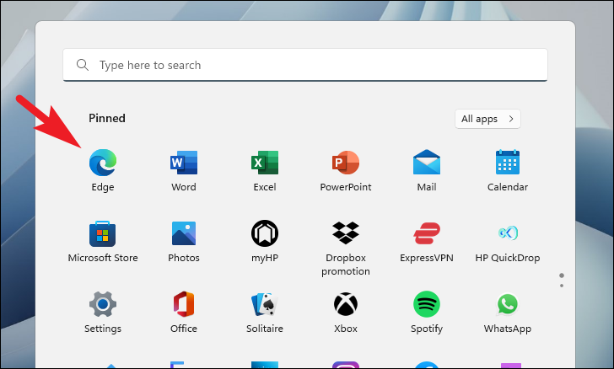Image resolution: width=614 pixels, height=369 pixels.
Task: Click the Pinned section heading
Action: [x=107, y=118]
